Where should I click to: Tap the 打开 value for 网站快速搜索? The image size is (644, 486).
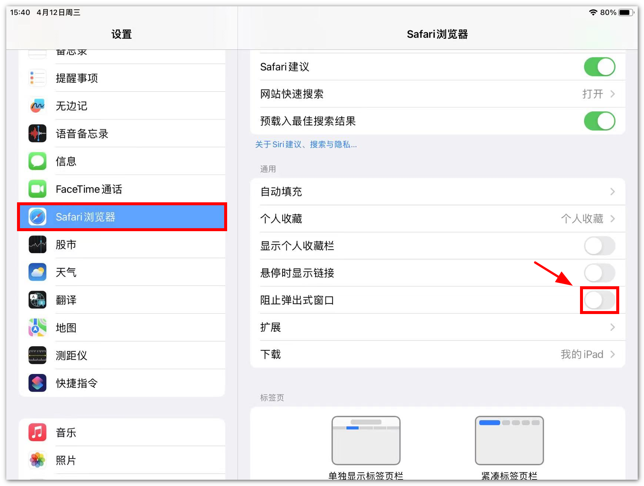pyautogui.click(x=593, y=94)
